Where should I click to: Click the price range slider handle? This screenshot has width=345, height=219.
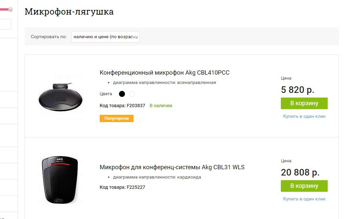(x=10, y=9)
